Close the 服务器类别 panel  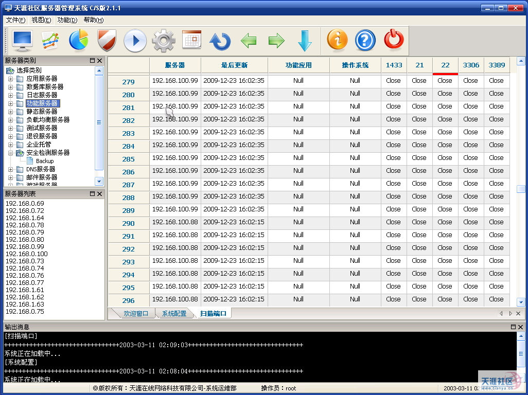click(99, 61)
